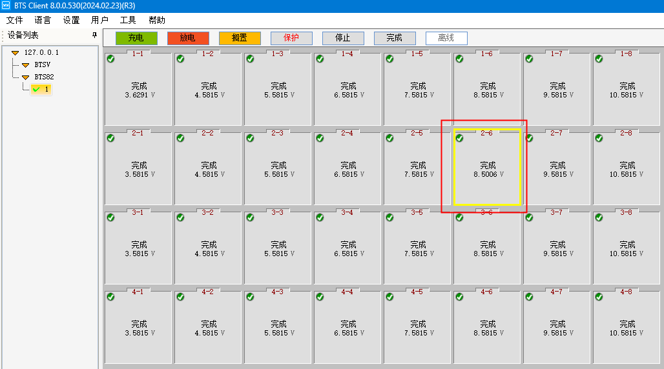Click the pin icon on the device list panel

click(x=94, y=35)
